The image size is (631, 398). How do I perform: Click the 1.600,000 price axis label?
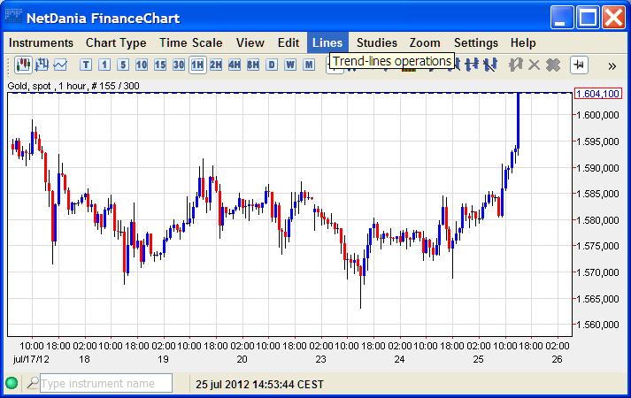(x=598, y=115)
